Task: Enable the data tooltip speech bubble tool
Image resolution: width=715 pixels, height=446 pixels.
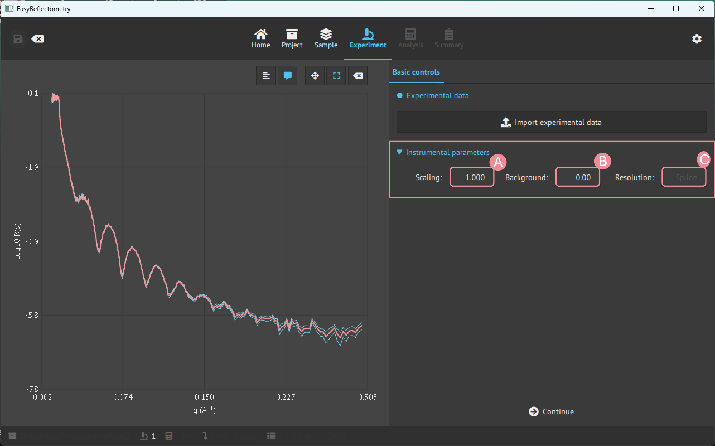Action: pos(287,75)
